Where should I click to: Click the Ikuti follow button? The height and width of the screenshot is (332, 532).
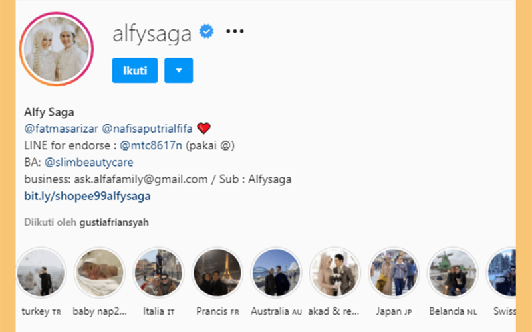[135, 70]
